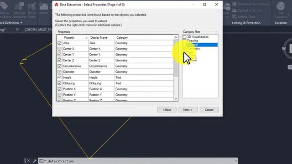Click the command line prompt icon
The height and width of the screenshot is (164, 292).
coord(41,161)
